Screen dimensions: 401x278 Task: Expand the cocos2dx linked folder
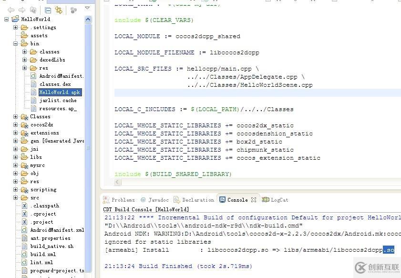coord(16,125)
